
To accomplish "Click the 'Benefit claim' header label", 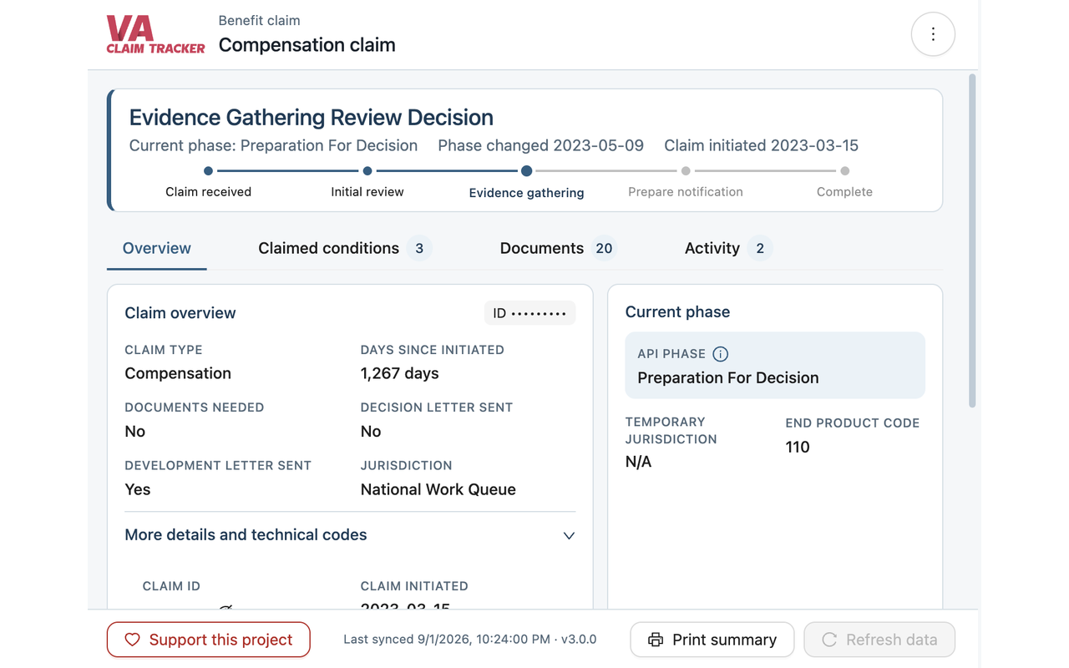I will coord(260,20).
